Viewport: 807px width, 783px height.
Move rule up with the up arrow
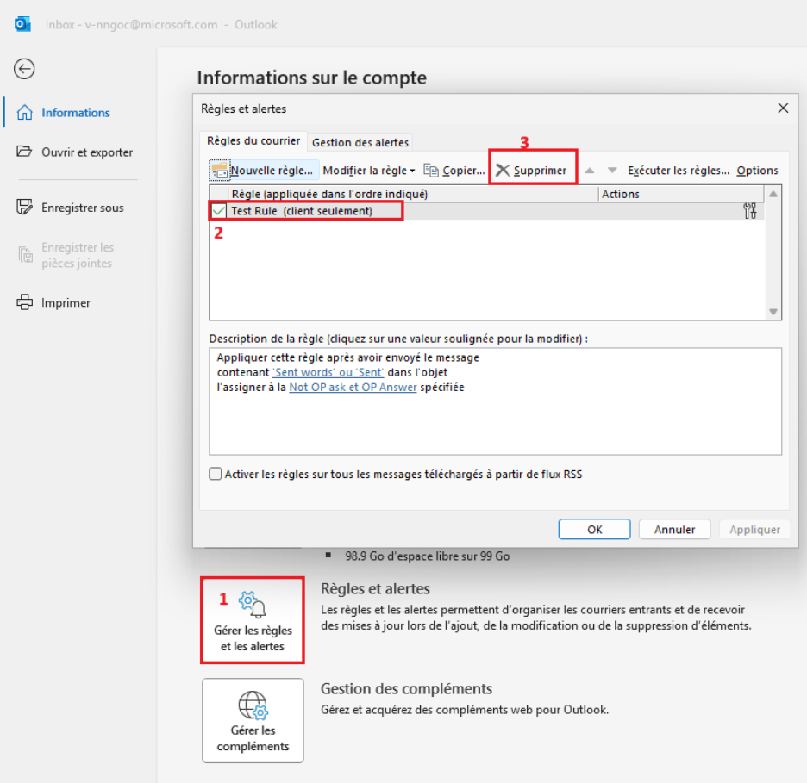590,171
